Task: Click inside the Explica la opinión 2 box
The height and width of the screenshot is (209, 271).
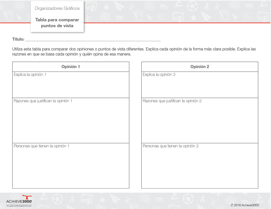Action: [200, 85]
